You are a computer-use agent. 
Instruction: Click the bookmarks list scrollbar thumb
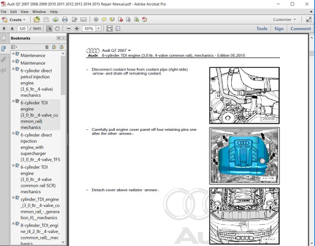63,75
